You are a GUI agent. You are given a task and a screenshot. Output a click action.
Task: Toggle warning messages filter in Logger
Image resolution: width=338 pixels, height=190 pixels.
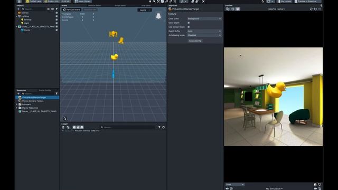[78, 127]
